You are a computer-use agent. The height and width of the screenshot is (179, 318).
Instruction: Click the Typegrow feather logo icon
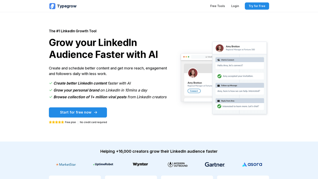(x=52, y=6)
